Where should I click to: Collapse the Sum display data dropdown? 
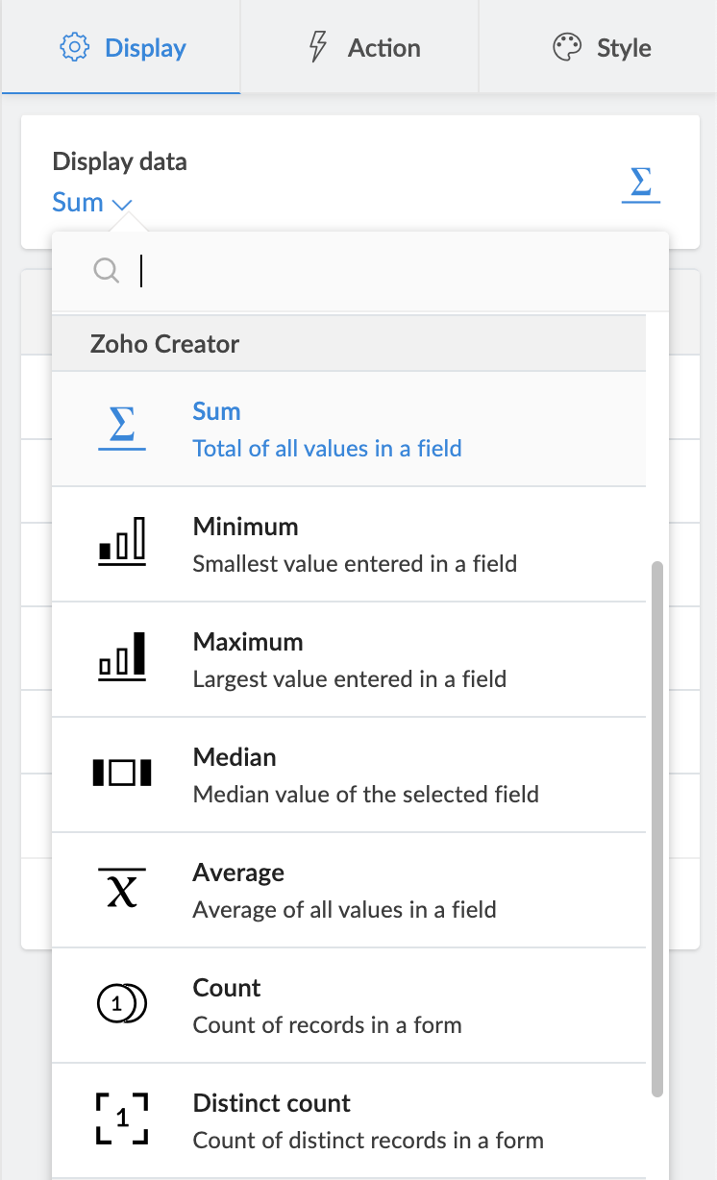91,203
